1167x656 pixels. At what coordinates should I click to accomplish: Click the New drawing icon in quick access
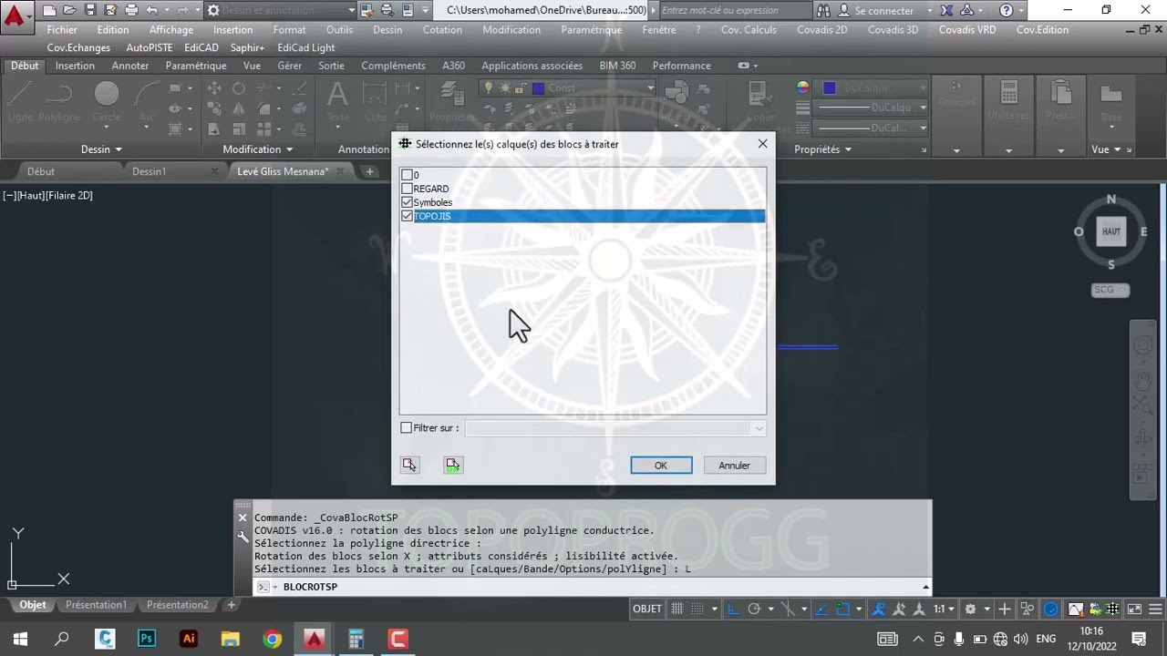(49, 11)
